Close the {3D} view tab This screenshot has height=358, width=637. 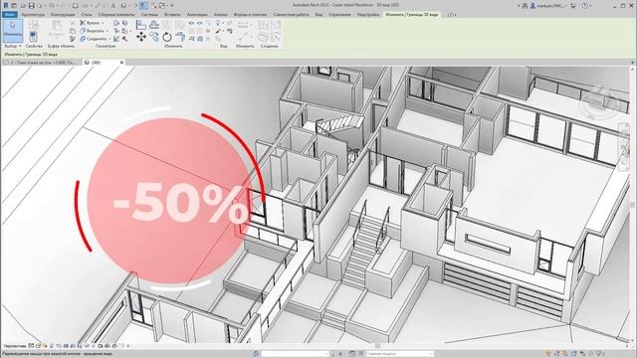121,63
